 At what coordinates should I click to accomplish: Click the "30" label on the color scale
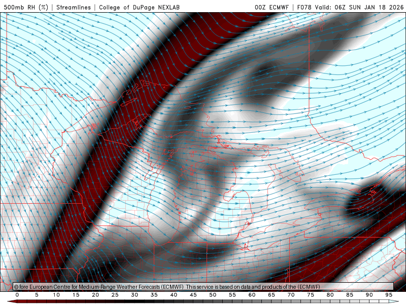(x=134, y=295)
